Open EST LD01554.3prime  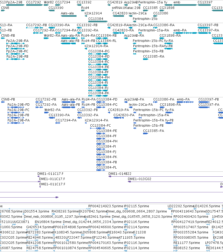(36, 211)
